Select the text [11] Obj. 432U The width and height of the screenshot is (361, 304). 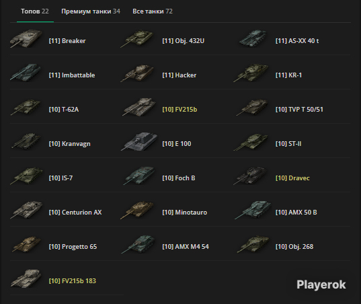(x=184, y=41)
